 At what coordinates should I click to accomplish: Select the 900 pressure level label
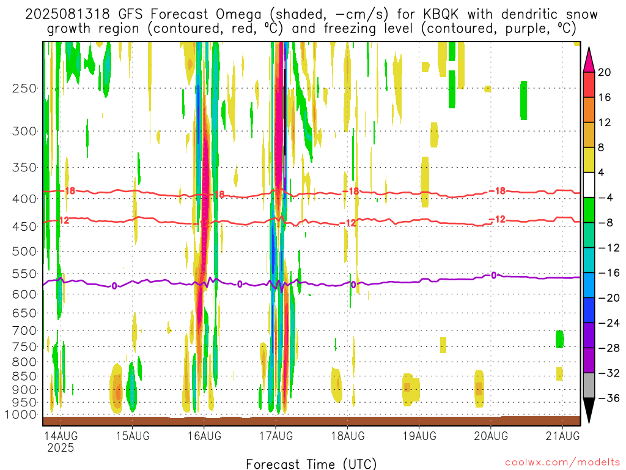tap(24, 390)
